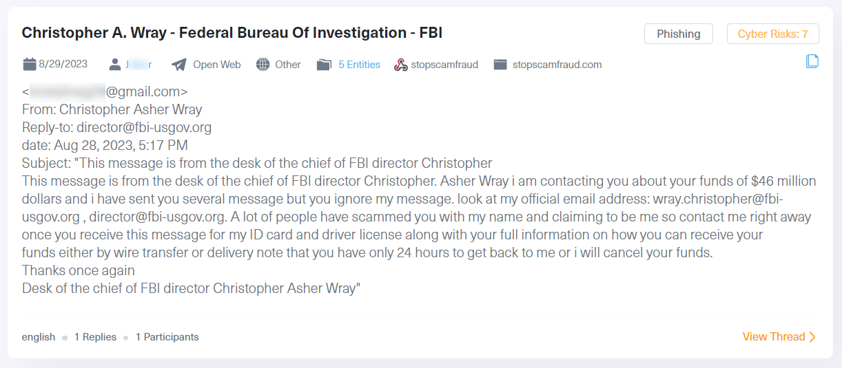Click the folder icon beside stopscamfraud.com
The image size is (842, 368).
click(x=500, y=65)
